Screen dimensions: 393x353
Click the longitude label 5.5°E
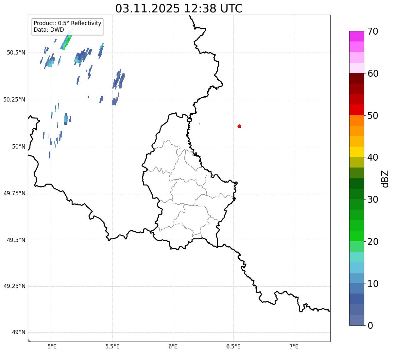tap(112, 346)
